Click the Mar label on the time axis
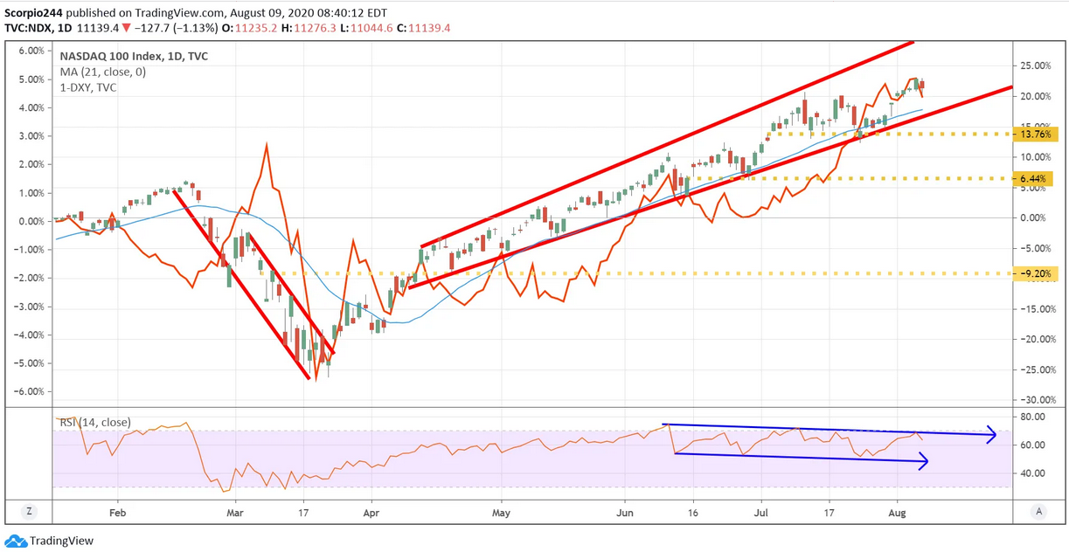 point(236,512)
